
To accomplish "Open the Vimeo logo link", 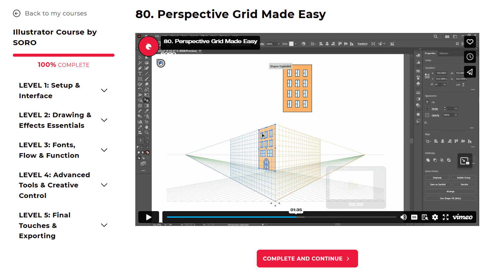I will pyautogui.click(x=462, y=217).
